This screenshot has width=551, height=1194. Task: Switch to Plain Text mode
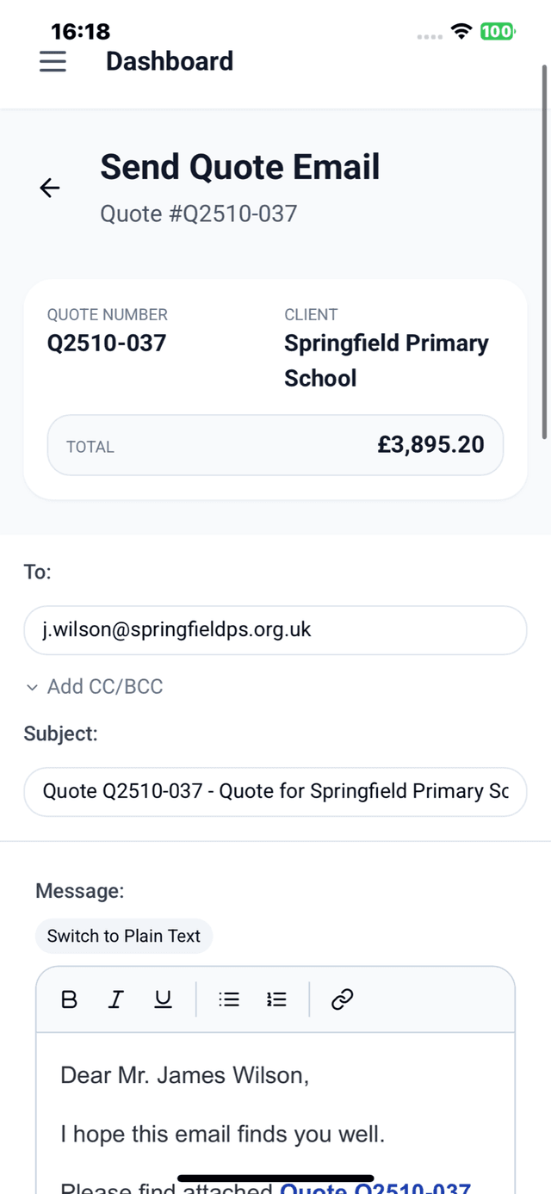tap(124, 936)
